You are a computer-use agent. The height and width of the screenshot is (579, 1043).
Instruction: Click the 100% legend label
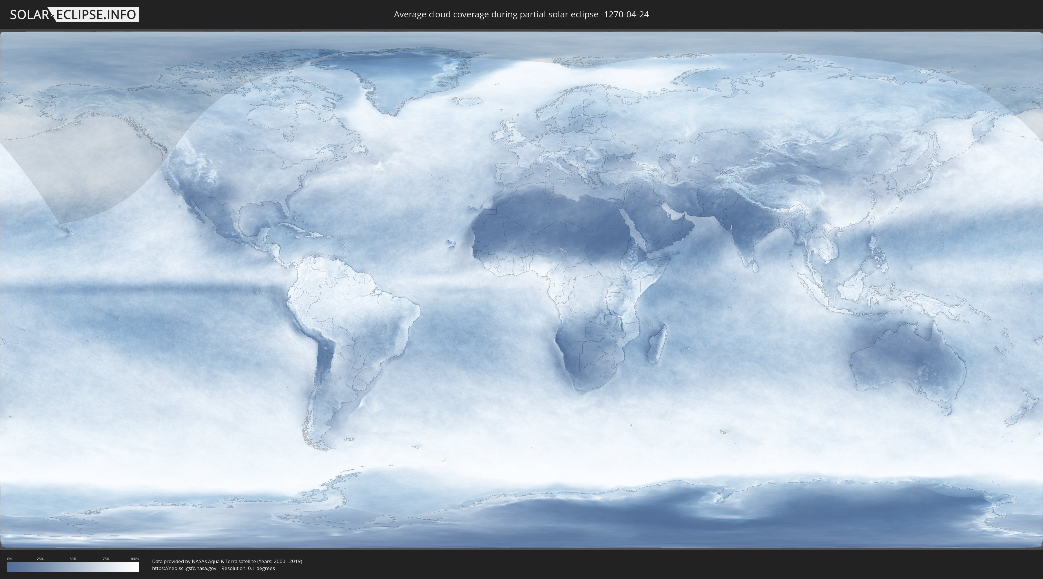[134, 559]
